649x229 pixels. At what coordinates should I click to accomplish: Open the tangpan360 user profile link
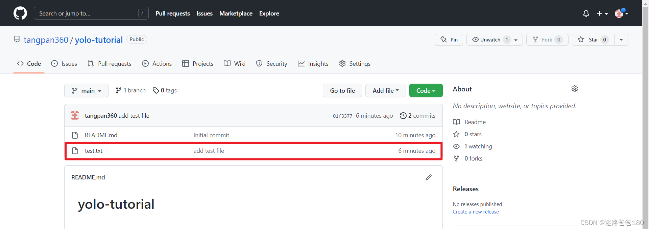[x=46, y=40]
